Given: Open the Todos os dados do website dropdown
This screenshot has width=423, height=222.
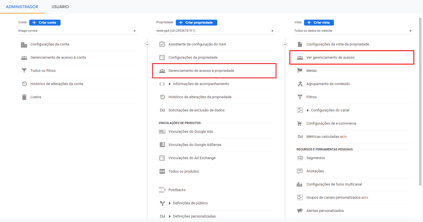Looking at the screenshot, I should click(x=353, y=31).
